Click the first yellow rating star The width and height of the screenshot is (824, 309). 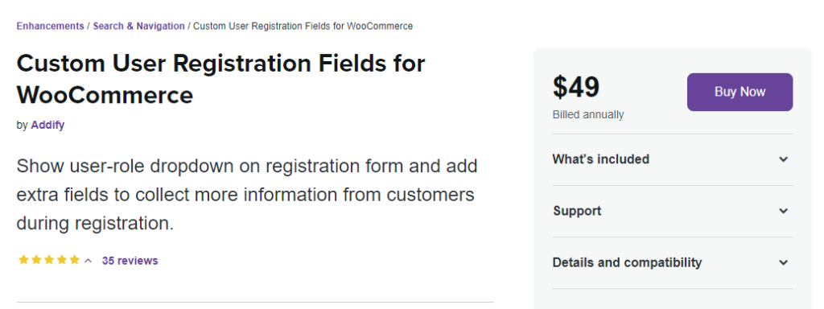coord(23,260)
